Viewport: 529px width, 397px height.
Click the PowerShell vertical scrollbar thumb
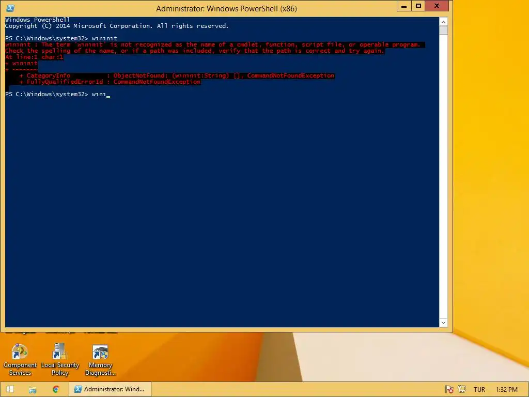click(443, 30)
